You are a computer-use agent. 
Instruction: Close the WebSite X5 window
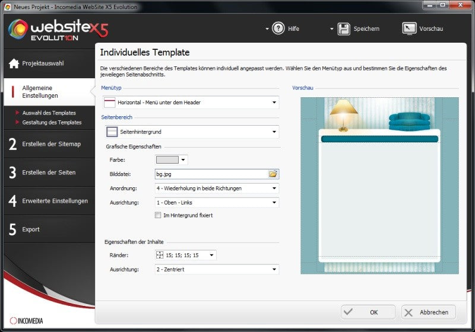coord(461,5)
